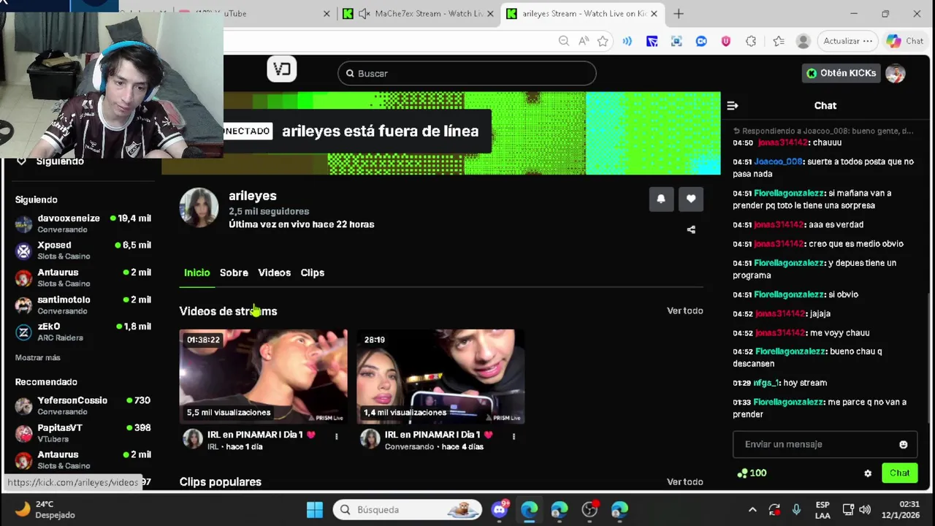
Task: Collapse the chat panel with arrow icon
Action: [732, 106]
